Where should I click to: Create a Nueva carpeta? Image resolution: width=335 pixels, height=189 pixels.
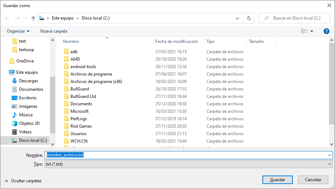(54, 31)
